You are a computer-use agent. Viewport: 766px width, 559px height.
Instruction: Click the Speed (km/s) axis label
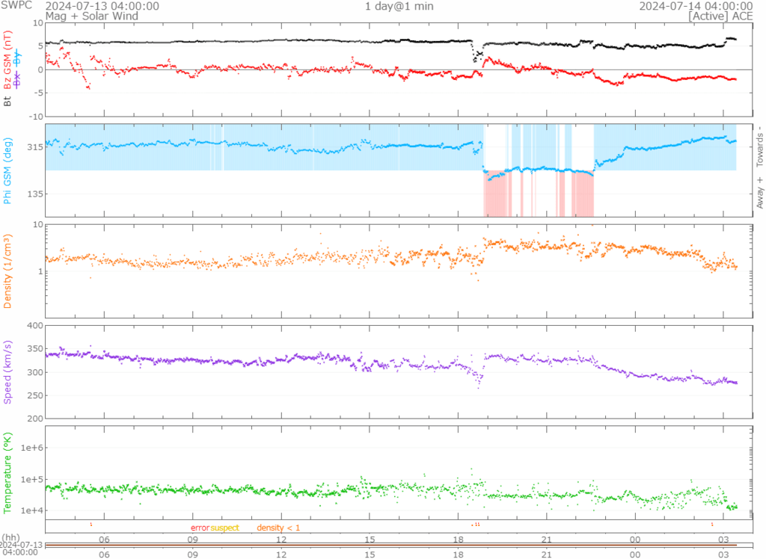pos(8,371)
